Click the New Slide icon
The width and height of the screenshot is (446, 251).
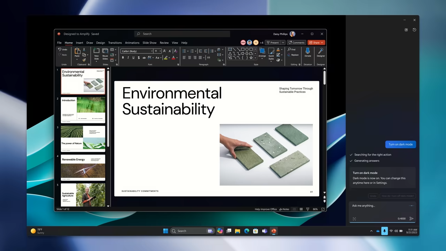pyautogui.click(x=96, y=52)
